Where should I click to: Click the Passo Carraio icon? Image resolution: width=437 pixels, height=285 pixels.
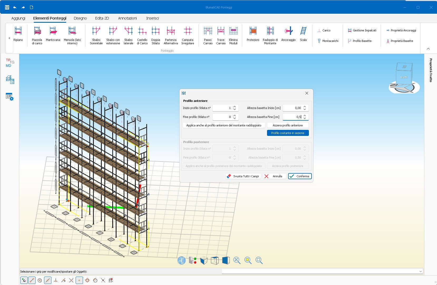[208, 31]
